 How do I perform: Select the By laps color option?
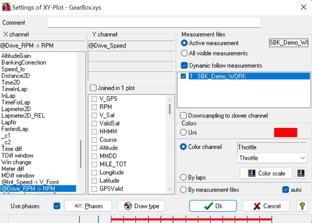coord(183,177)
